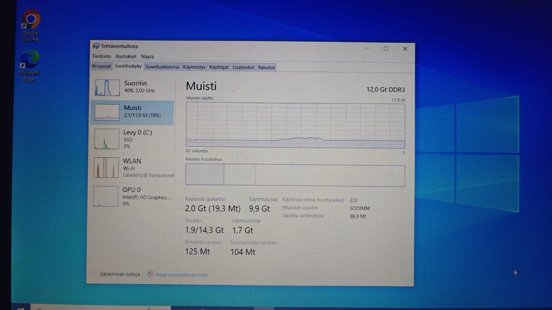Click the 104 Mt value

tap(243, 252)
